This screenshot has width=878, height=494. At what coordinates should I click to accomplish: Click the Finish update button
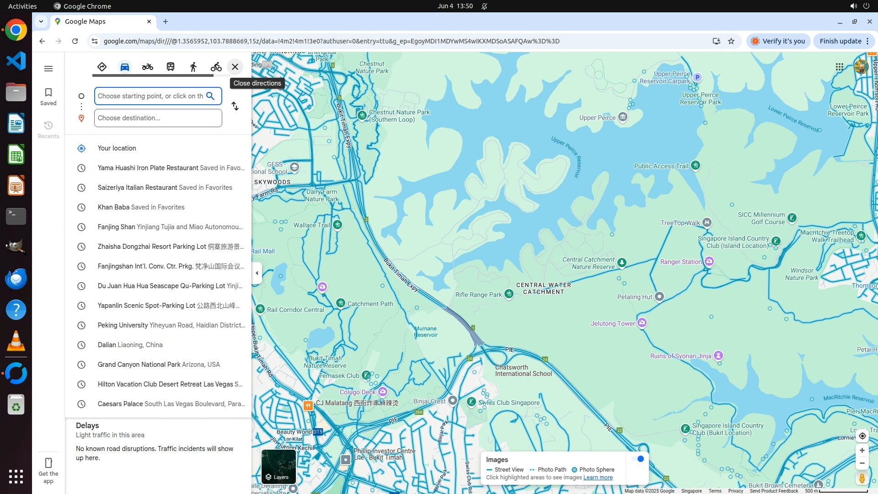point(840,41)
